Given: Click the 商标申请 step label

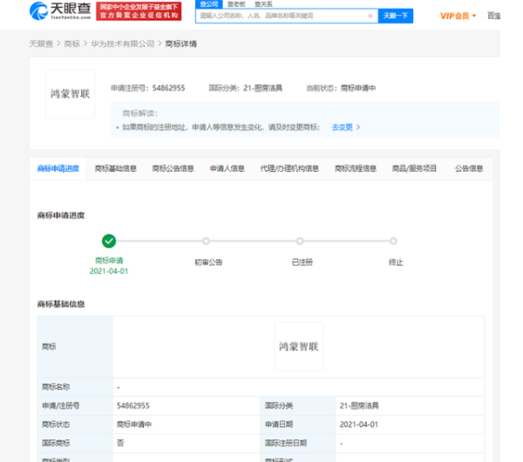Looking at the screenshot, I should point(109,261).
